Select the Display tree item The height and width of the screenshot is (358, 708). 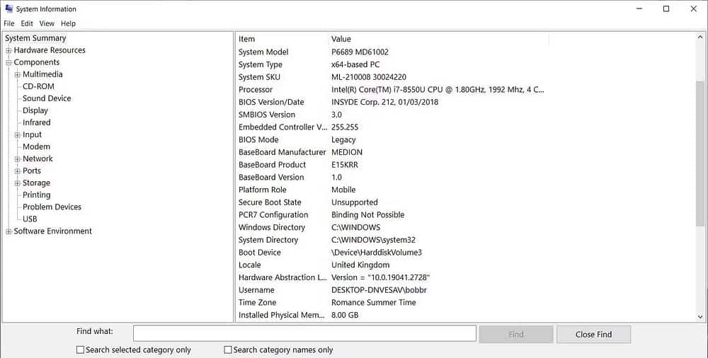[x=35, y=110]
